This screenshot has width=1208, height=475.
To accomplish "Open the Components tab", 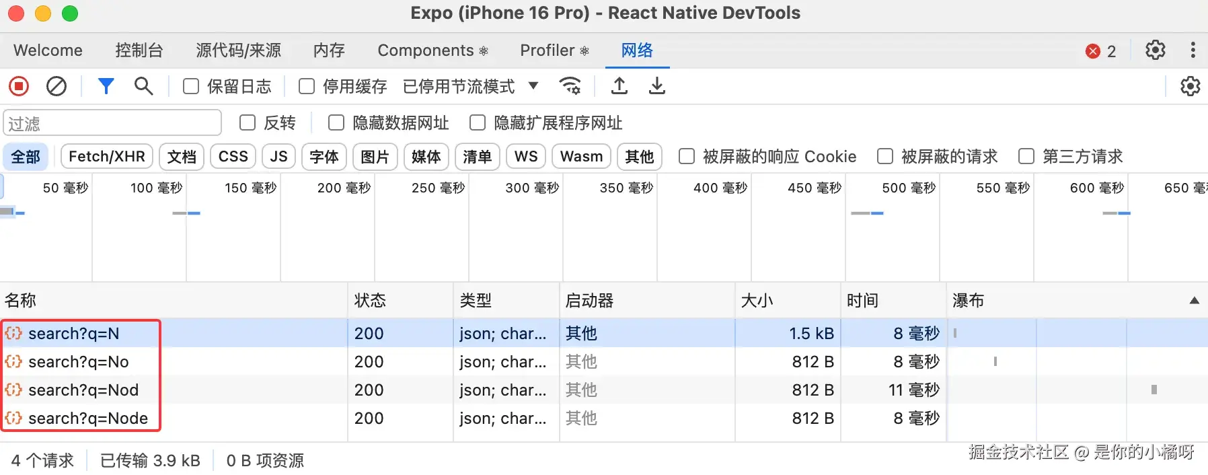I will pyautogui.click(x=432, y=50).
